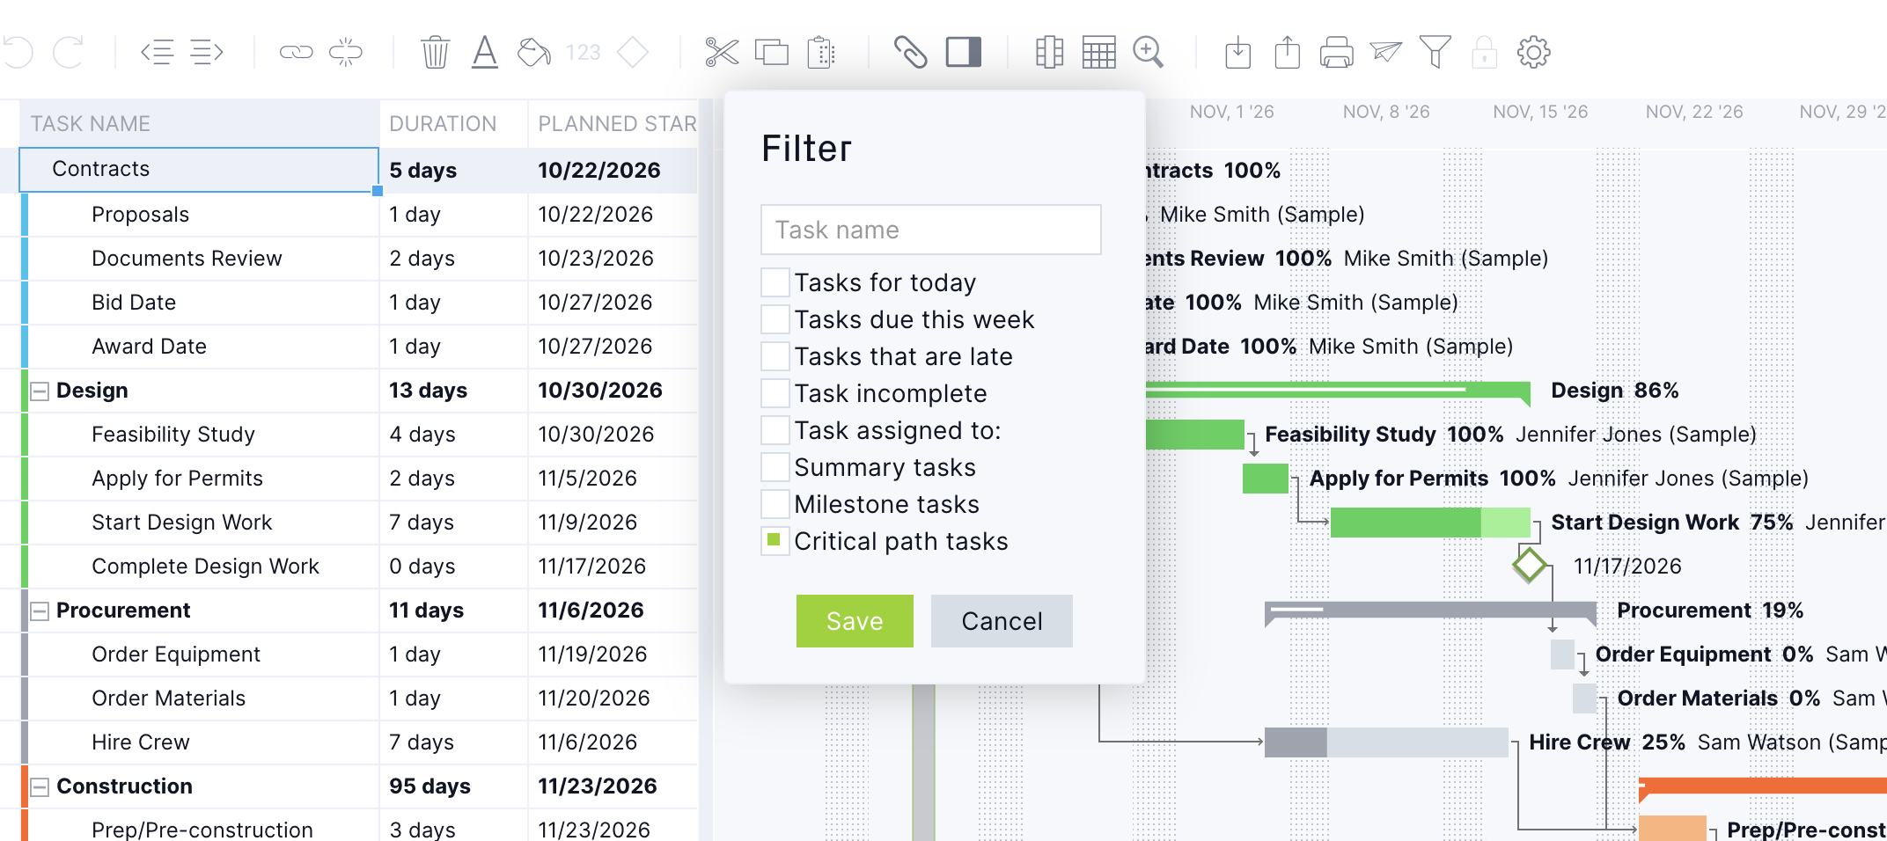Click the Complete Design Work milestone diamond
This screenshot has height=841, width=1887.
coord(1530,565)
